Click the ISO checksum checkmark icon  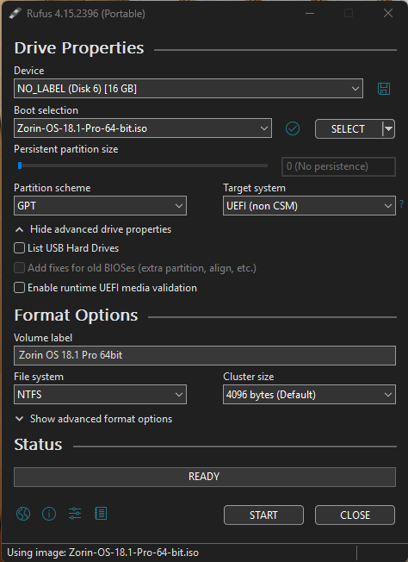click(293, 128)
